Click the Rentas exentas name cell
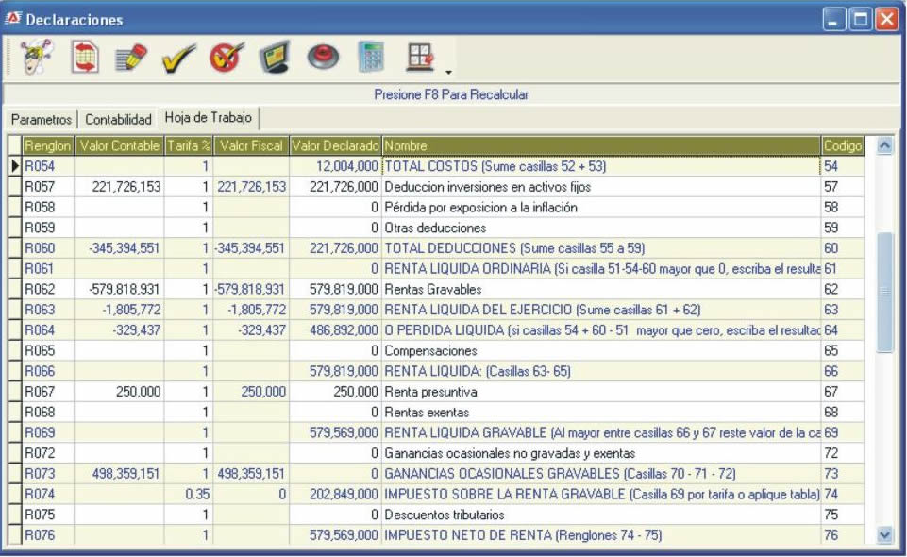Screen dimensions: 907x557 [601, 413]
